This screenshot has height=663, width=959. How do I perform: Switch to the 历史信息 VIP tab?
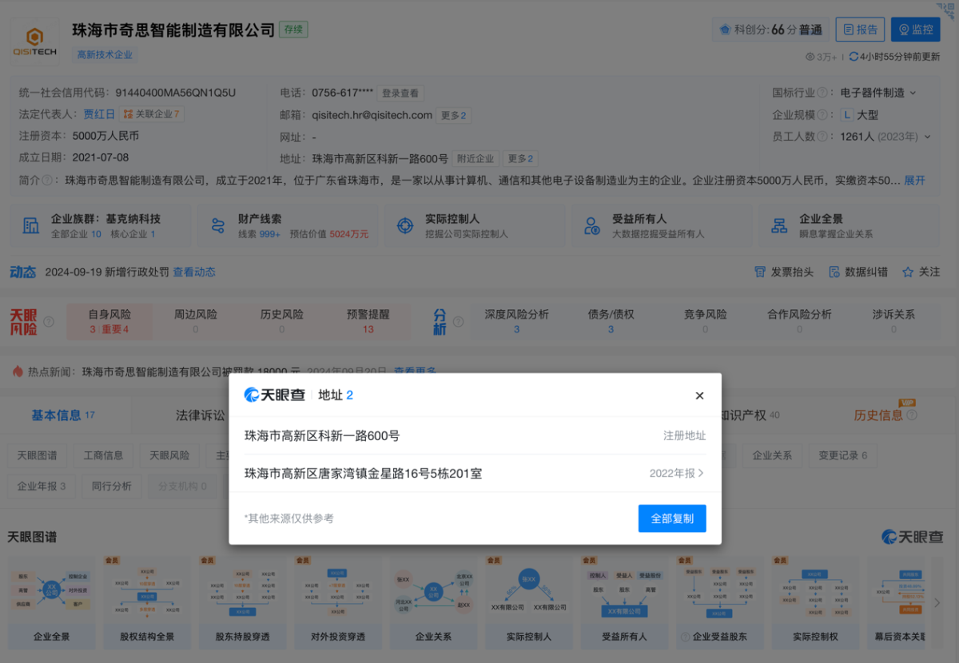point(885,415)
